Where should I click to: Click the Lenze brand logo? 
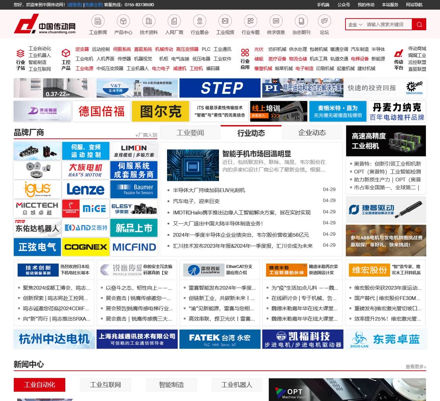click(85, 189)
